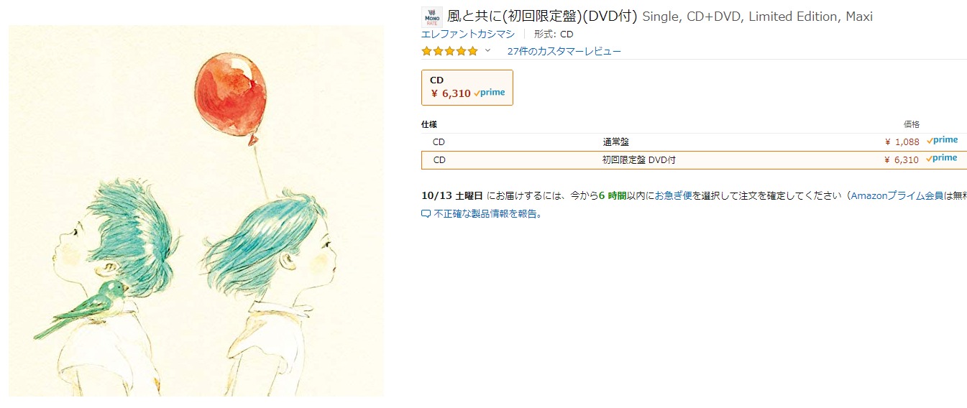
Task: Click 不正確な製品情報を報告 link text
Action: click(487, 214)
